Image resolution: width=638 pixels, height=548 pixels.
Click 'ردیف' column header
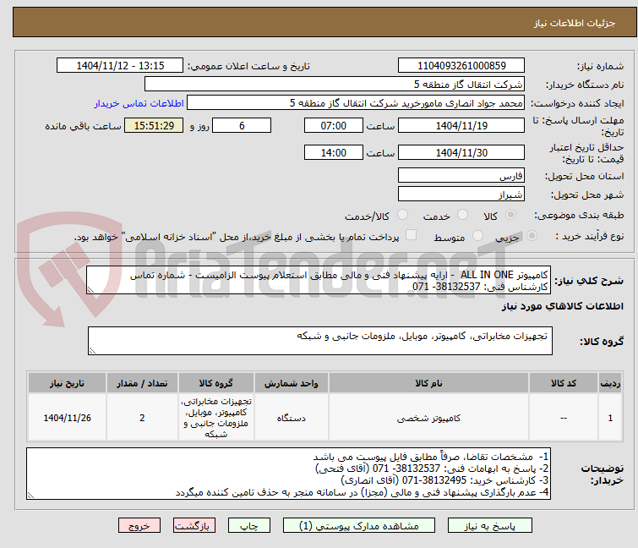click(x=610, y=383)
